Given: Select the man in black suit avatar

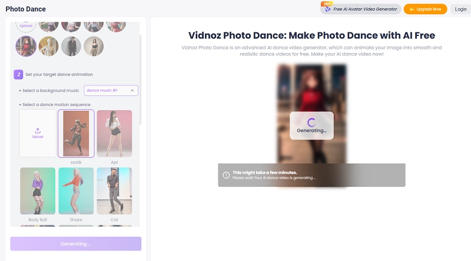Looking at the screenshot, I should coord(71,47).
